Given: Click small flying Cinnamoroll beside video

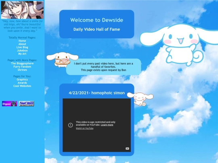Looking at the screenshot, I should 140,99.
